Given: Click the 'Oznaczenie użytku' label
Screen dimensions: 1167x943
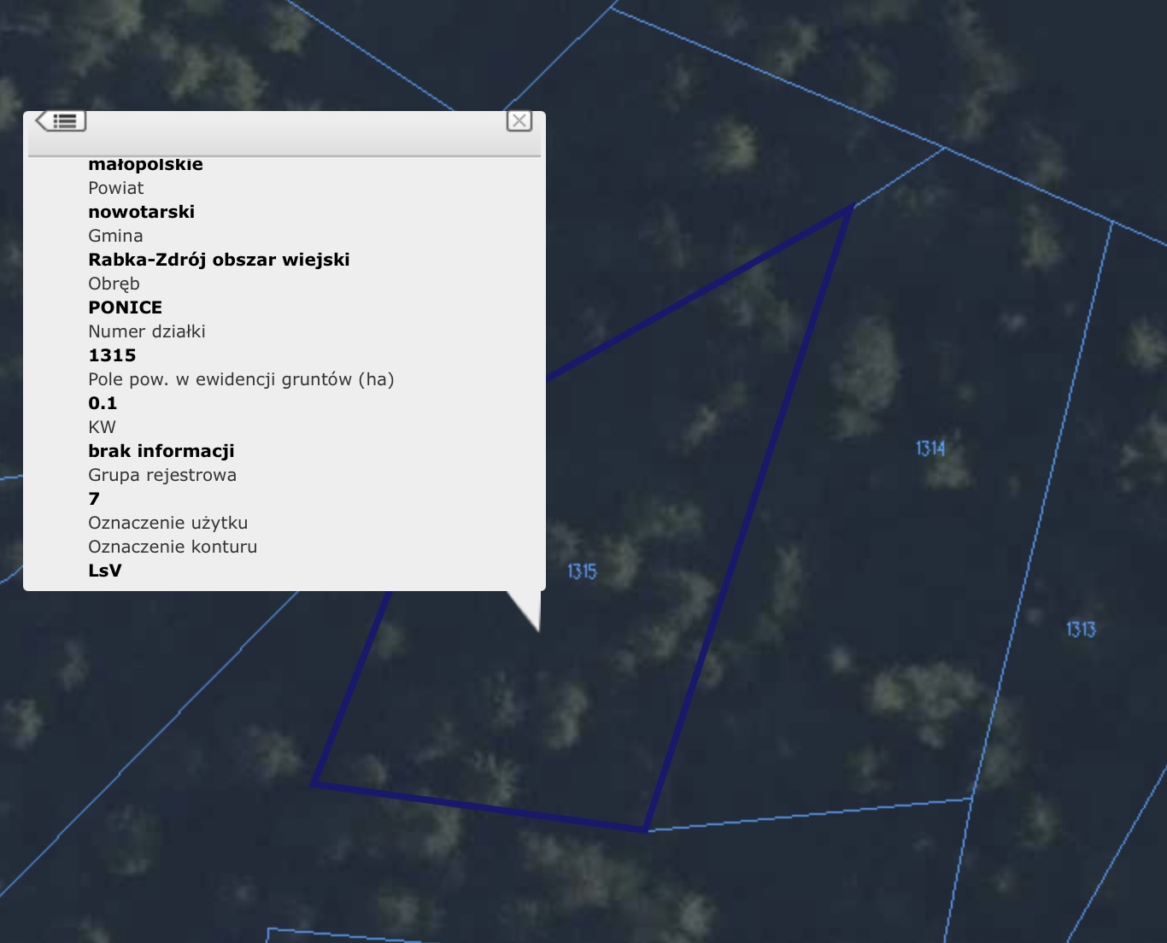Looking at the screenshot, I should pyautogui.click(x=167, y=523).
